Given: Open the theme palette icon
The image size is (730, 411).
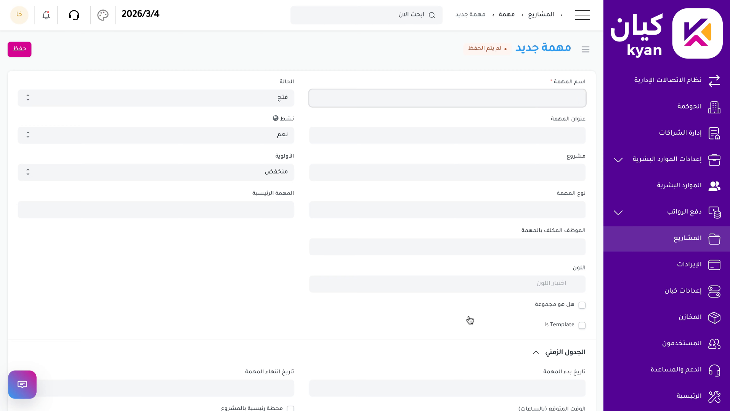Looking at the screenshot, I should 102,15.
